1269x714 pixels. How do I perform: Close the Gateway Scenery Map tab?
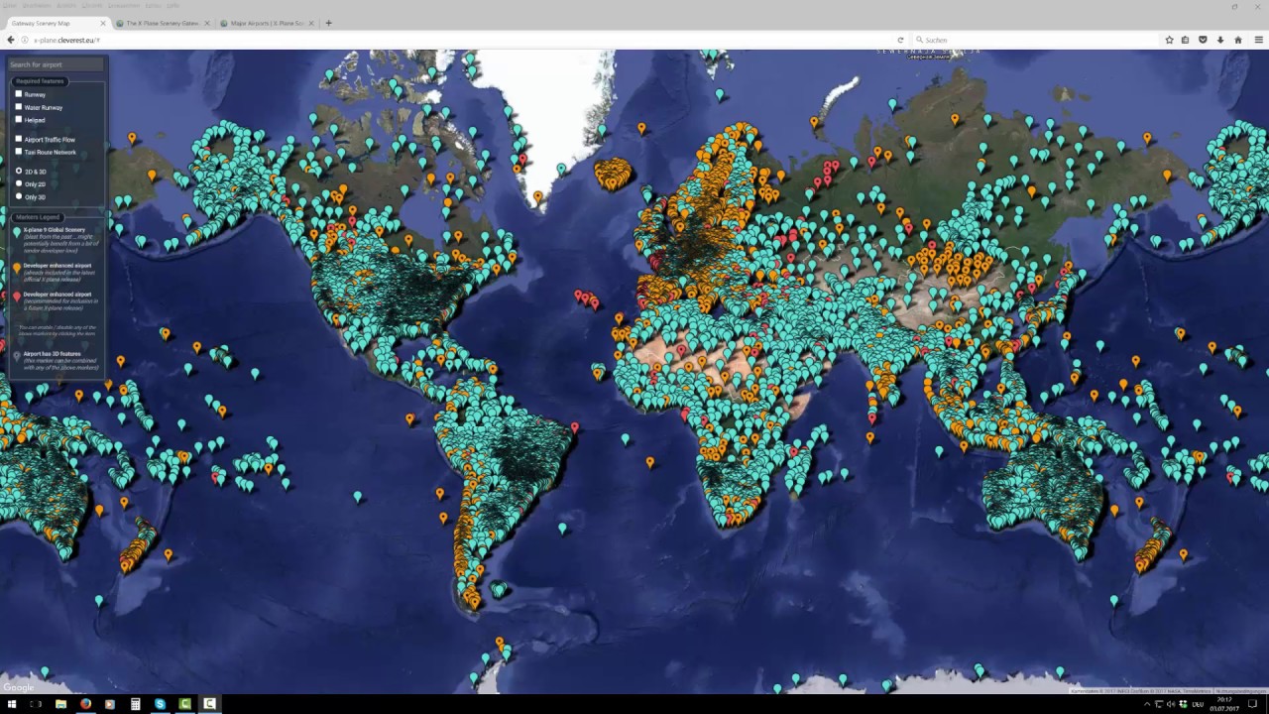(x=103, y=23)
